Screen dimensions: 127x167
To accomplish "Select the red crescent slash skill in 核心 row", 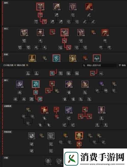I will click(105, 32).
